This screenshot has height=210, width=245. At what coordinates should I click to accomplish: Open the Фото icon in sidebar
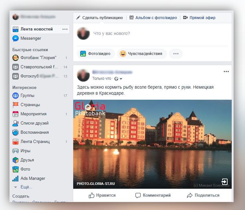pos(16,169)
